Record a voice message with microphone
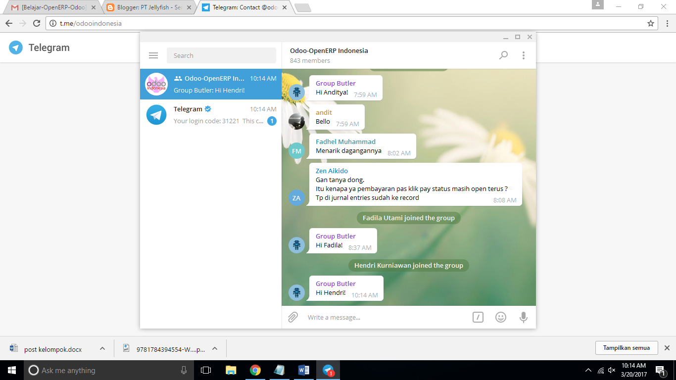The height and width of the screenshot is (380, 676). click(524, 317)
